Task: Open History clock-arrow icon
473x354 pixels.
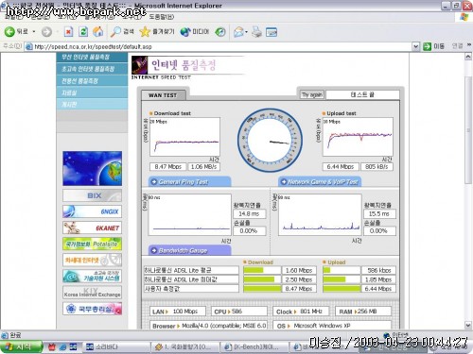Action: click(220, 31)
